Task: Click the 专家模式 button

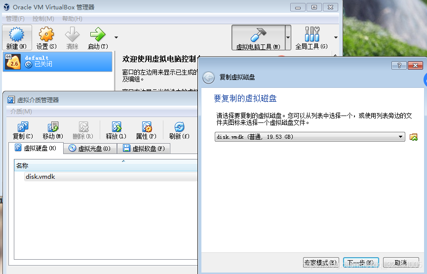Action: (321, 263)
